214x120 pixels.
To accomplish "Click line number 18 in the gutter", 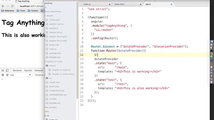I will tap(82, 80).
